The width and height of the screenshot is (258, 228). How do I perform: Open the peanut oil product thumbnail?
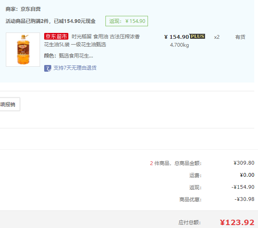click(23, 50)
